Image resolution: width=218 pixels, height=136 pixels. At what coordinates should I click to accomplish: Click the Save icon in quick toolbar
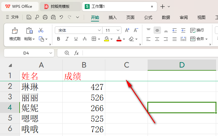click(x=29, y=17)
